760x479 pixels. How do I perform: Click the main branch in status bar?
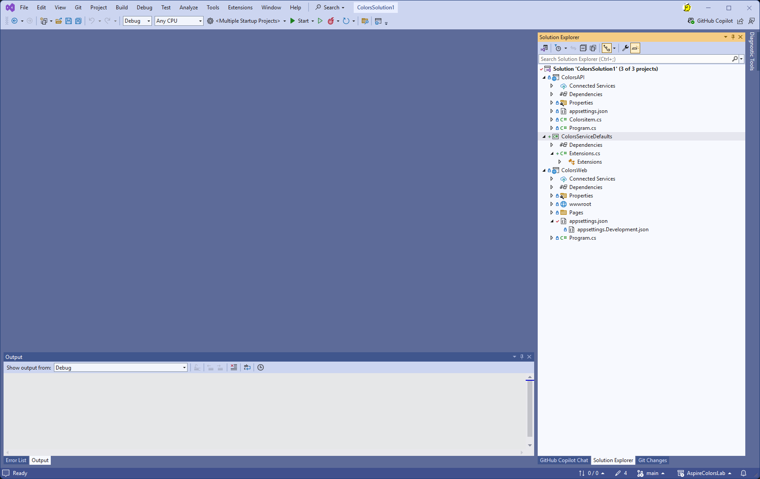click(652, 473)
